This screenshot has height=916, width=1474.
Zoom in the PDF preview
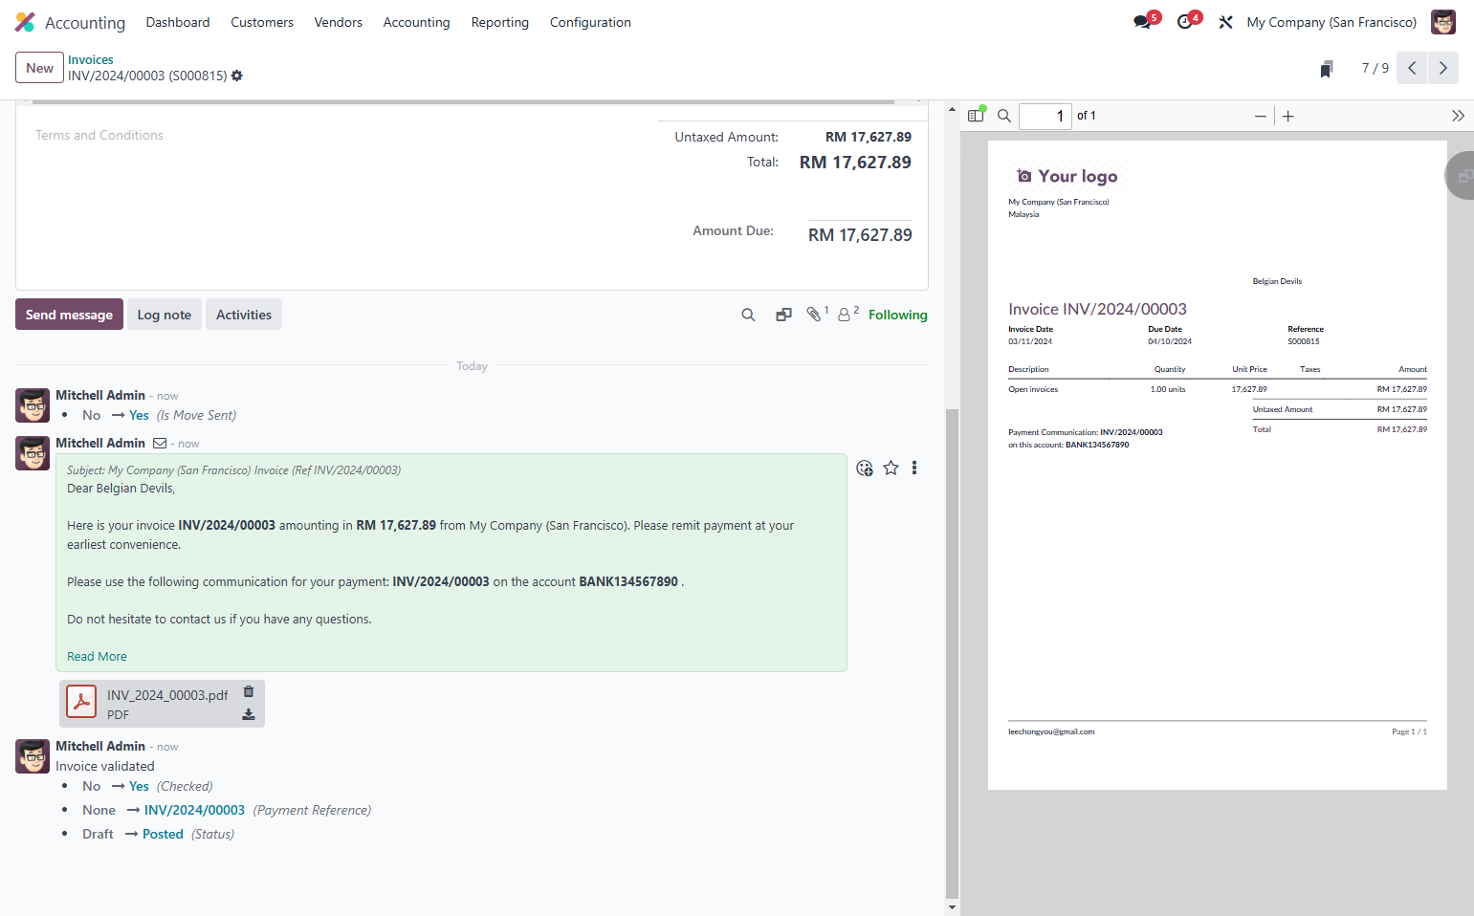(x=1288, y=116)
